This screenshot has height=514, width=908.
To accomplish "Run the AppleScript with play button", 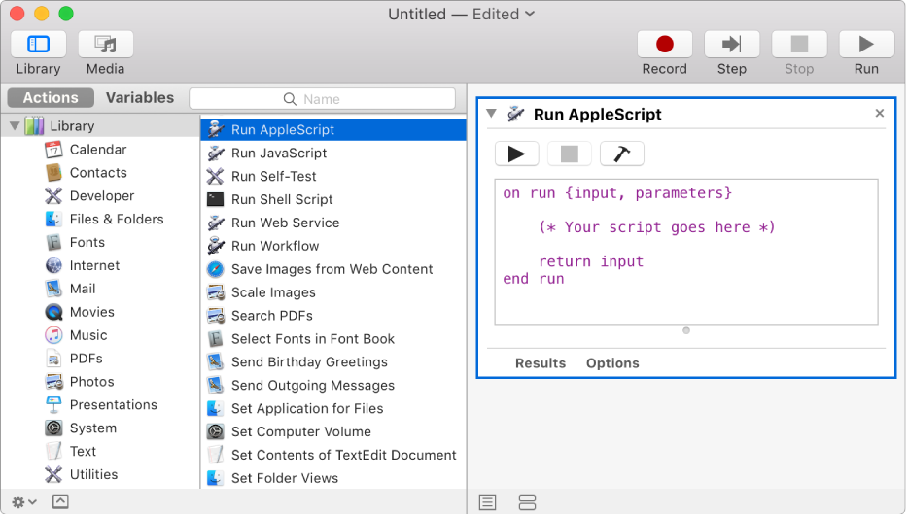I will [x=516, y=154].
